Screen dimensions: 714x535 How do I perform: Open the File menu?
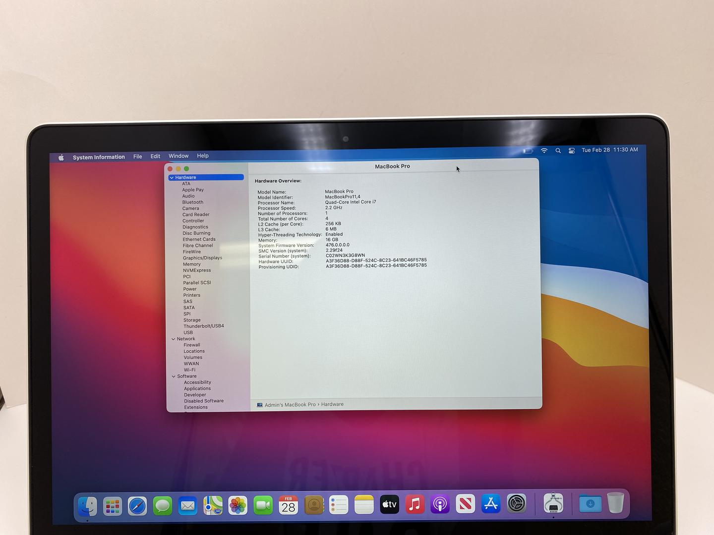click(137, 157)
